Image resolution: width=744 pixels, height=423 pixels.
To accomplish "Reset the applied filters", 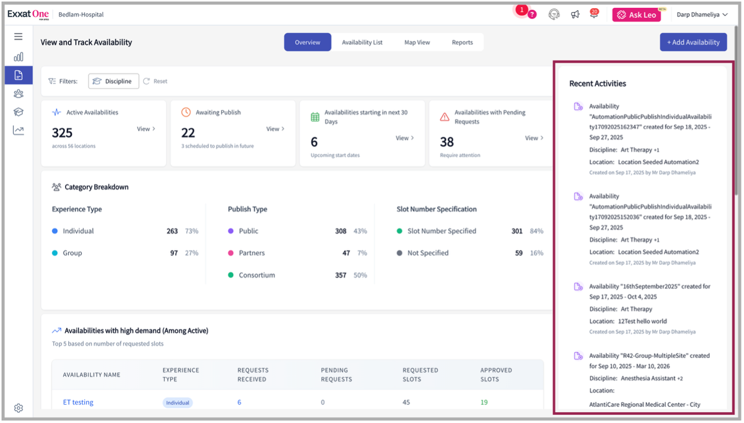I will 155,81.
